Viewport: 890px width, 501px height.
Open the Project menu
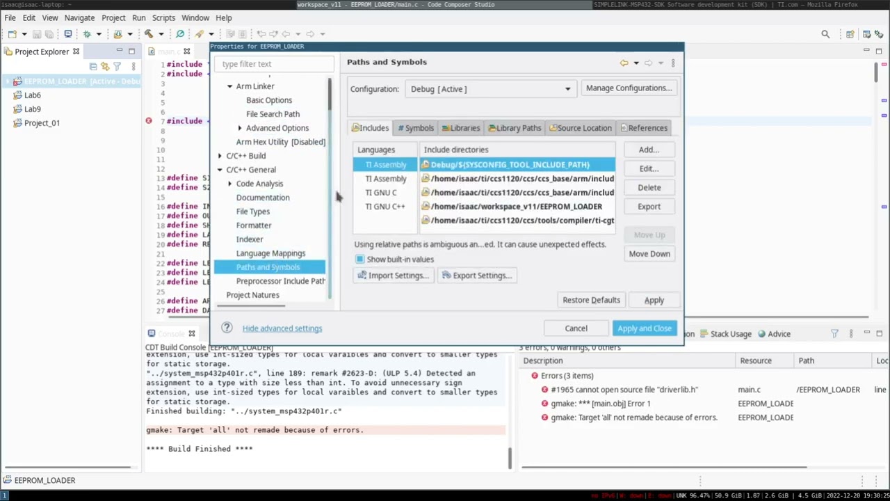pos(113,17)
